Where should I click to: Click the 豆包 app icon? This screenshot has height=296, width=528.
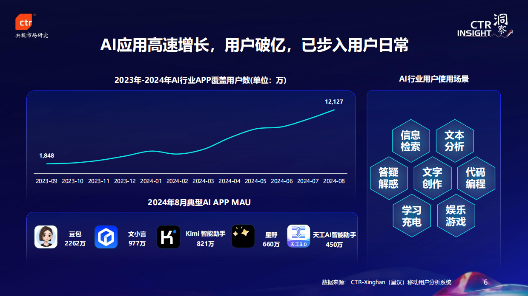(x=46, y=237)
